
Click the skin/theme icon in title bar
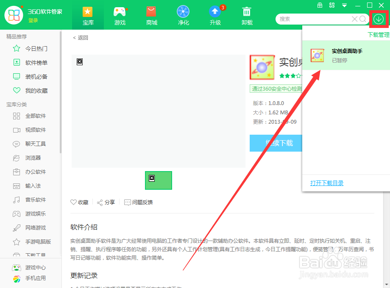(332, 5)
